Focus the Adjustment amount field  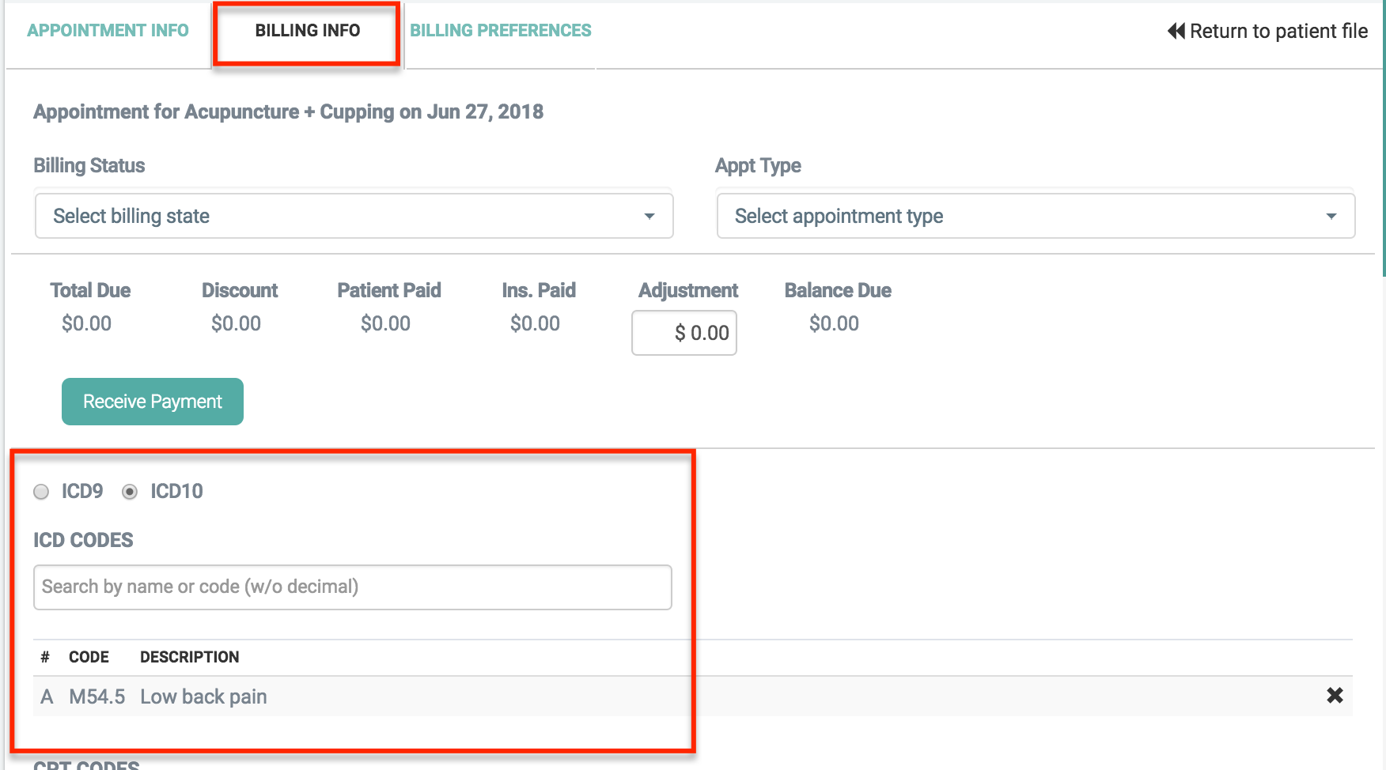pyautogui.click(x=684, y=333)
